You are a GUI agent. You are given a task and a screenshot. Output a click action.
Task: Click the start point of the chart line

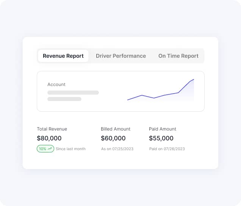click(128, 100)
